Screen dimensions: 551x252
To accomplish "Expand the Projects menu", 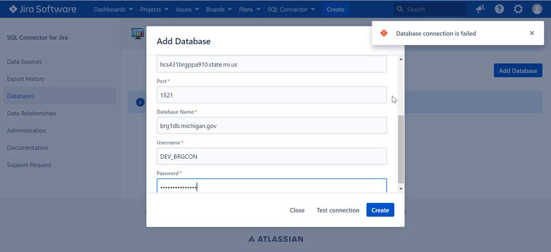I will click(x=154, y=9).
